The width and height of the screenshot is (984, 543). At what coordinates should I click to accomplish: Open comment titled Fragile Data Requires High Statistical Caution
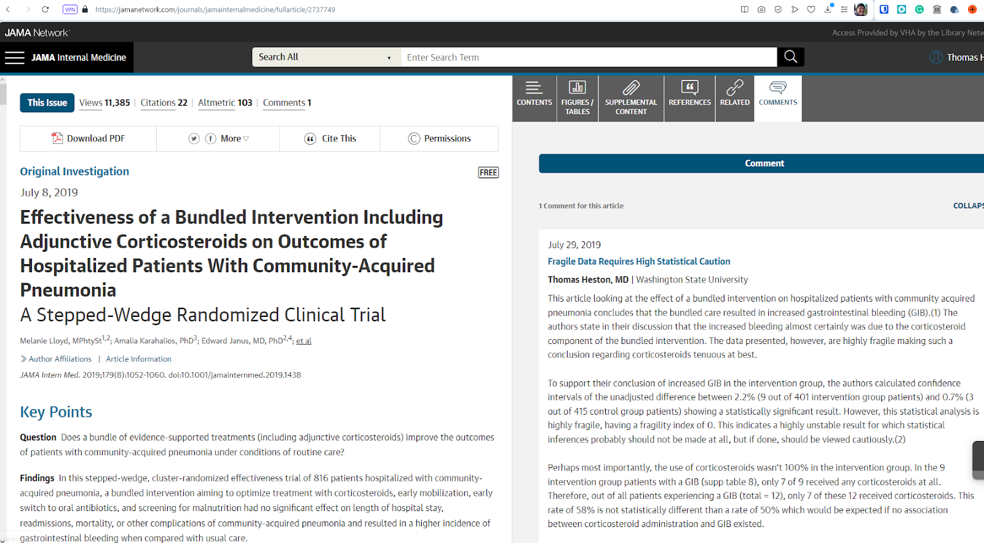(x=639, y=262)
